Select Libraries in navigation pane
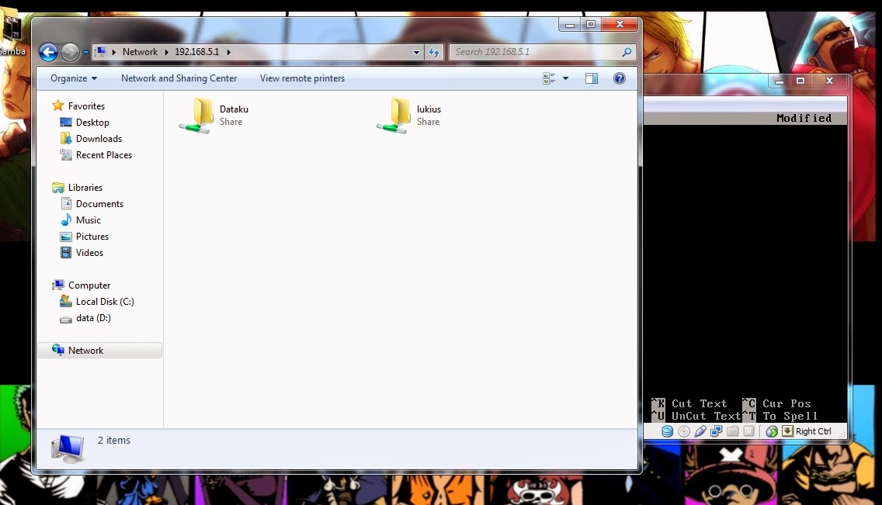 (85, 187)
